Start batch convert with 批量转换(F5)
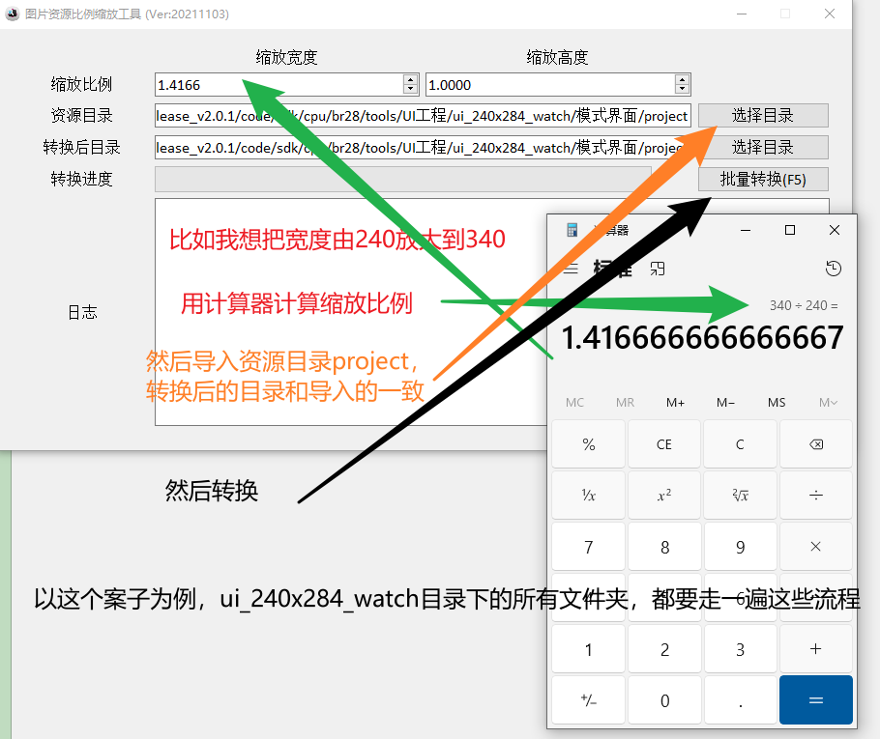The width and height of the screenshot is (880, 739). point(763,180)
